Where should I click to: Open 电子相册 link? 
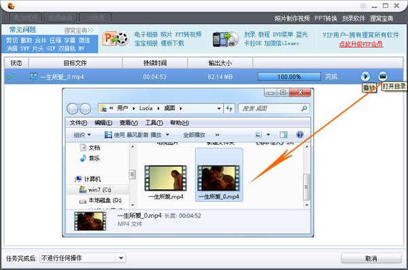[146, 35]
